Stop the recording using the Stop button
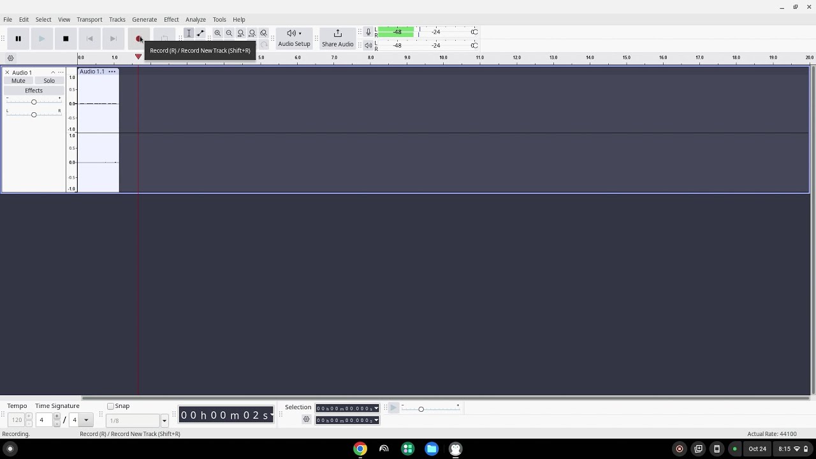The image size is (816, 459). tap(66, 38)
